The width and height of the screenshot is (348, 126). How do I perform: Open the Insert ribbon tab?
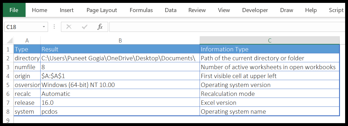point(67,10)
